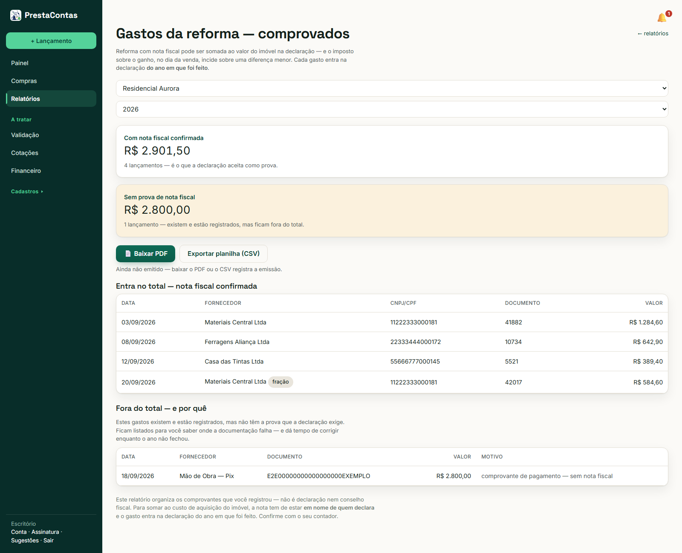Open the 2026 year dropdown
Screen dimensions: 682x553
pos(392,109)
